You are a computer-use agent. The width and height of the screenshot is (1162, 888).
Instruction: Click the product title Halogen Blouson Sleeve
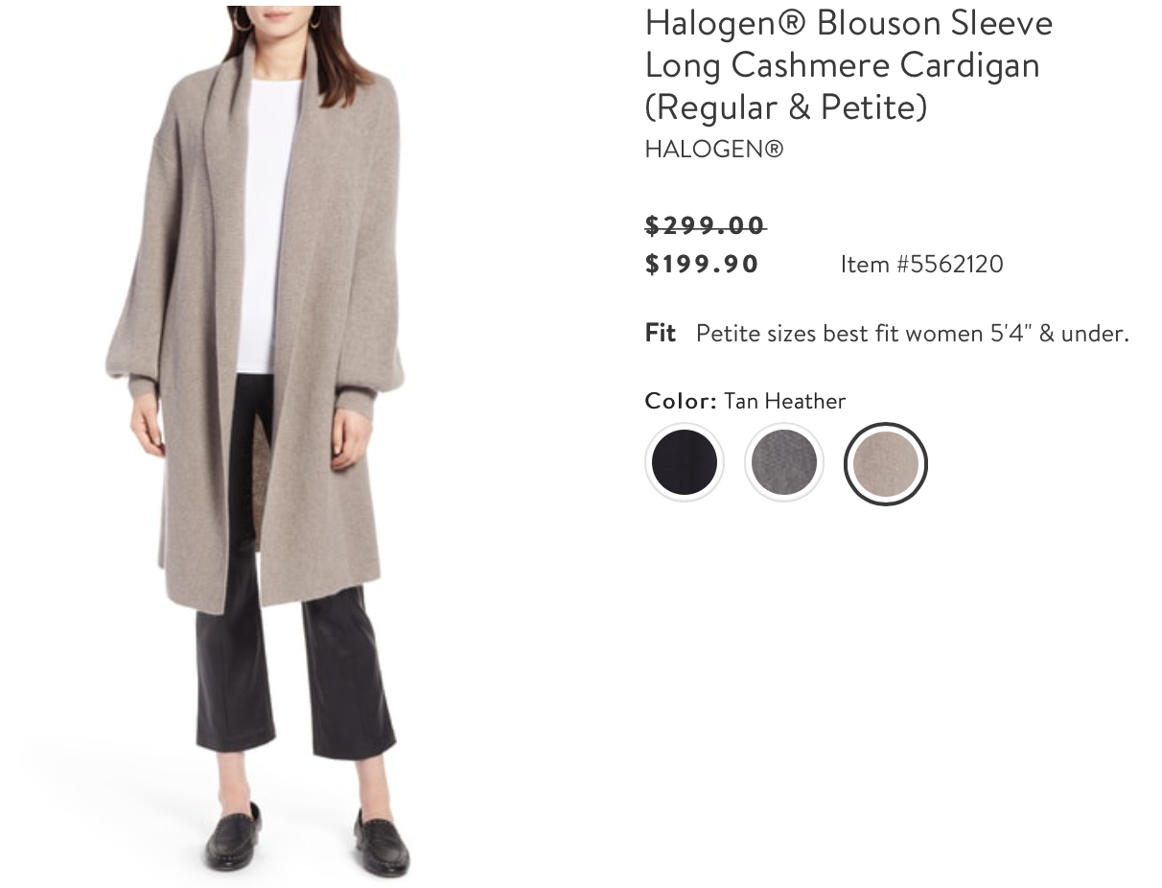click(848, 22)
